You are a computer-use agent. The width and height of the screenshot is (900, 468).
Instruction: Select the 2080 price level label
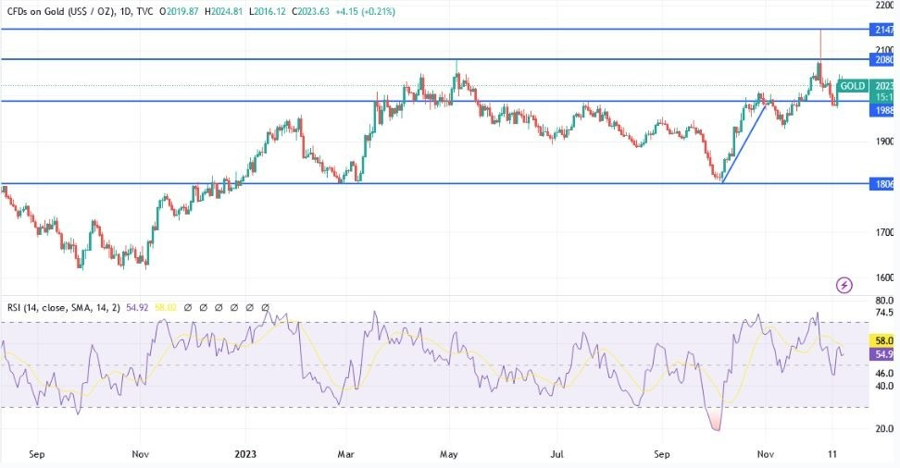pos(883,59)
